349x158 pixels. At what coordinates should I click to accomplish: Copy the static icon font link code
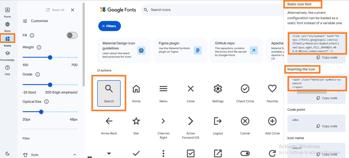pyautogui.click(x=327, y=58)
